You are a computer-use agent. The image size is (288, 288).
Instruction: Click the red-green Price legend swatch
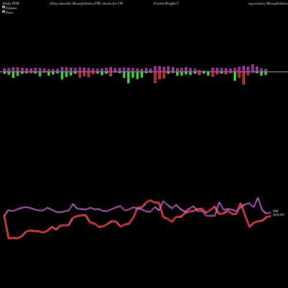tap(3, 12)
